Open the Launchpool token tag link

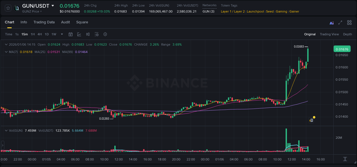pos(255,11)
